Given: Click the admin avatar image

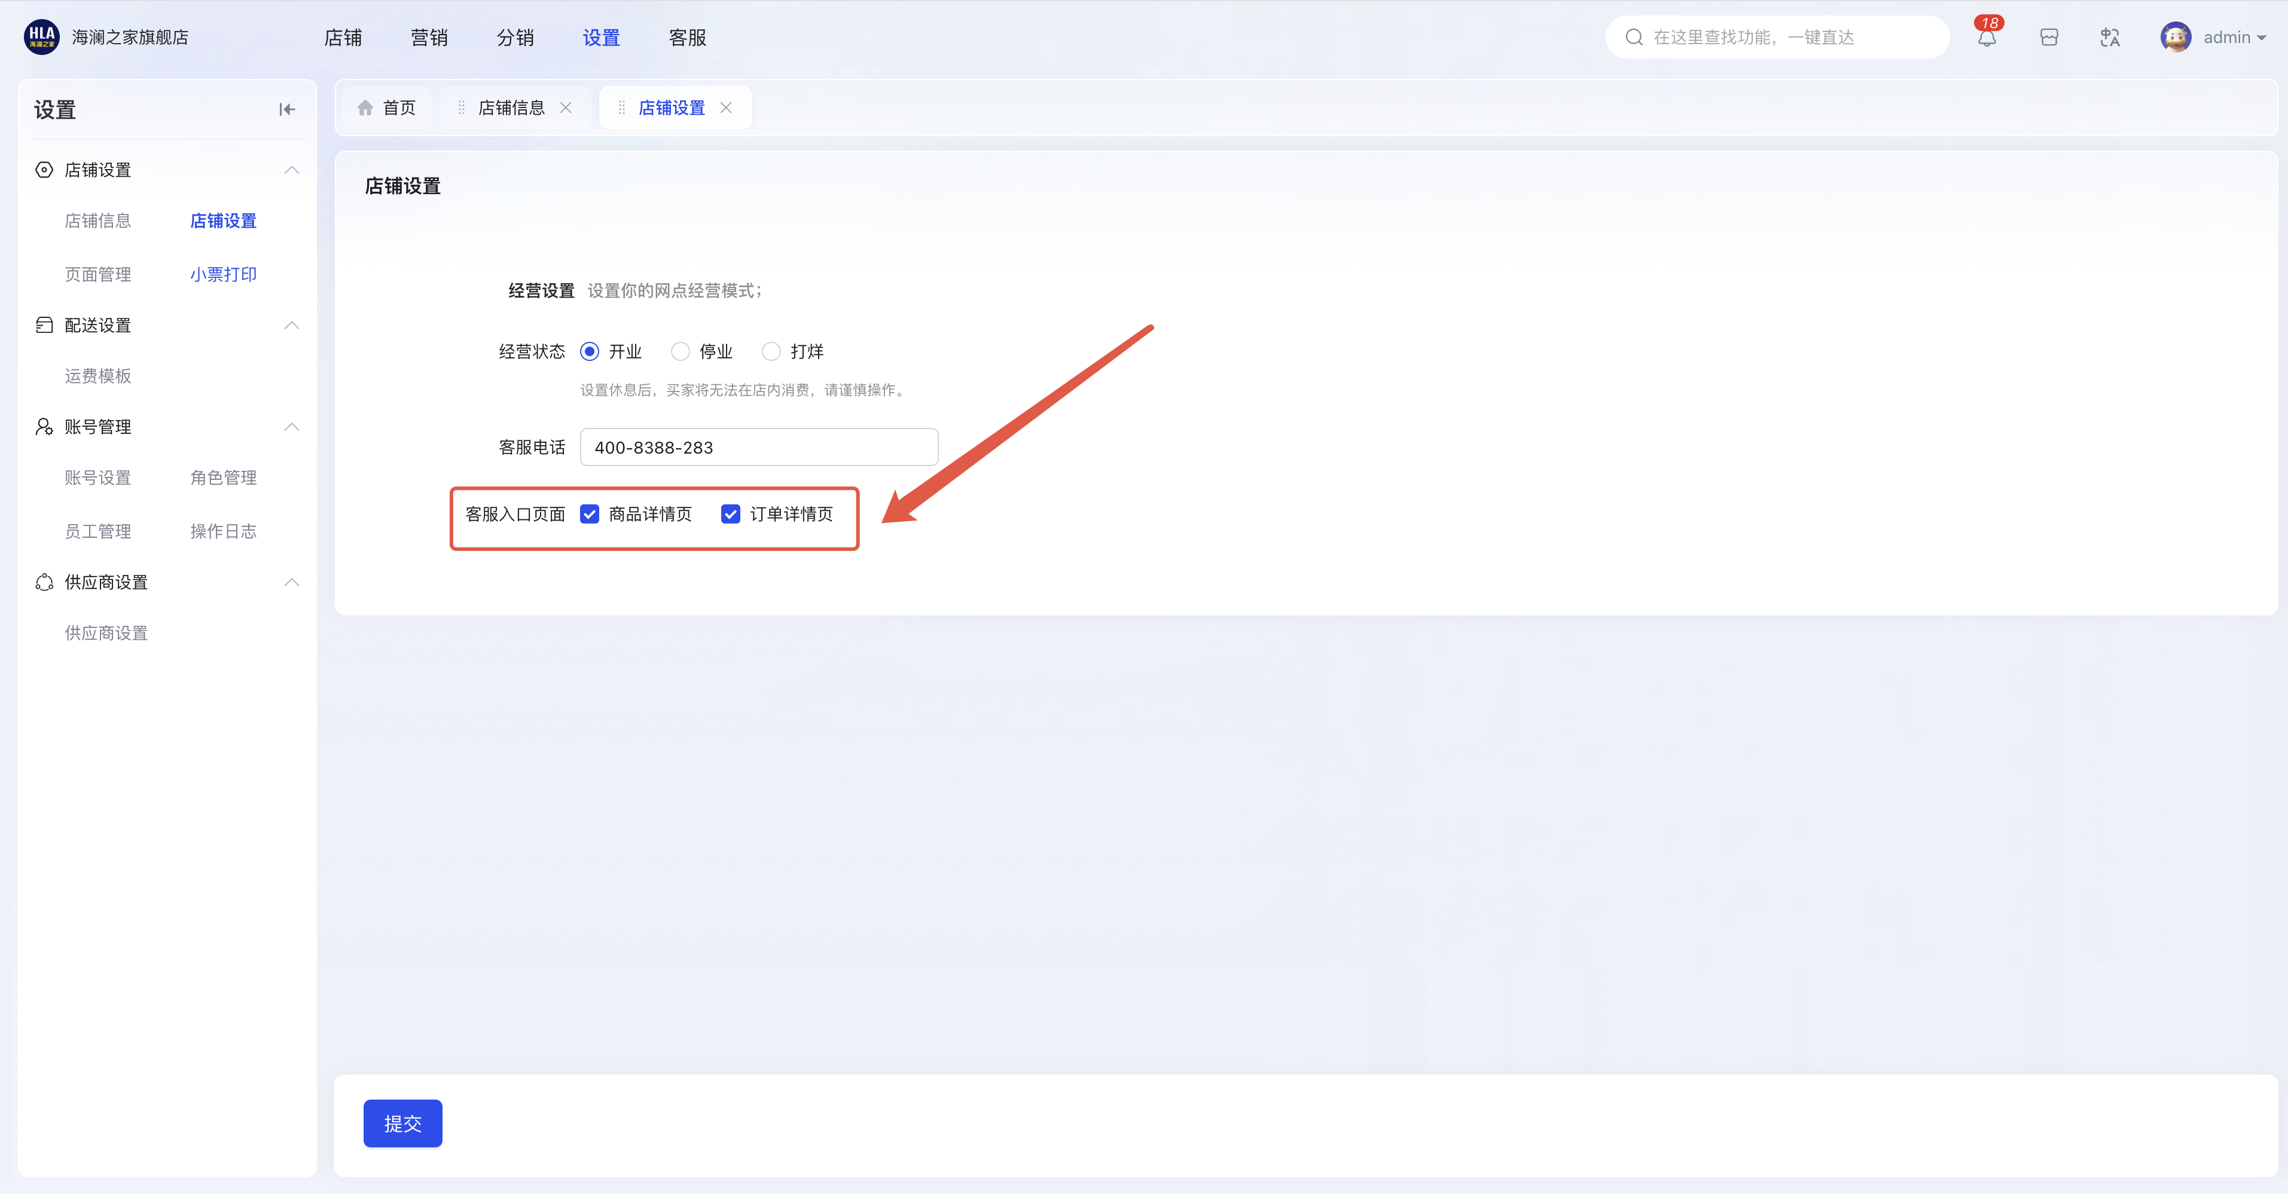Looking at the screenshot, I should 2175,37.
